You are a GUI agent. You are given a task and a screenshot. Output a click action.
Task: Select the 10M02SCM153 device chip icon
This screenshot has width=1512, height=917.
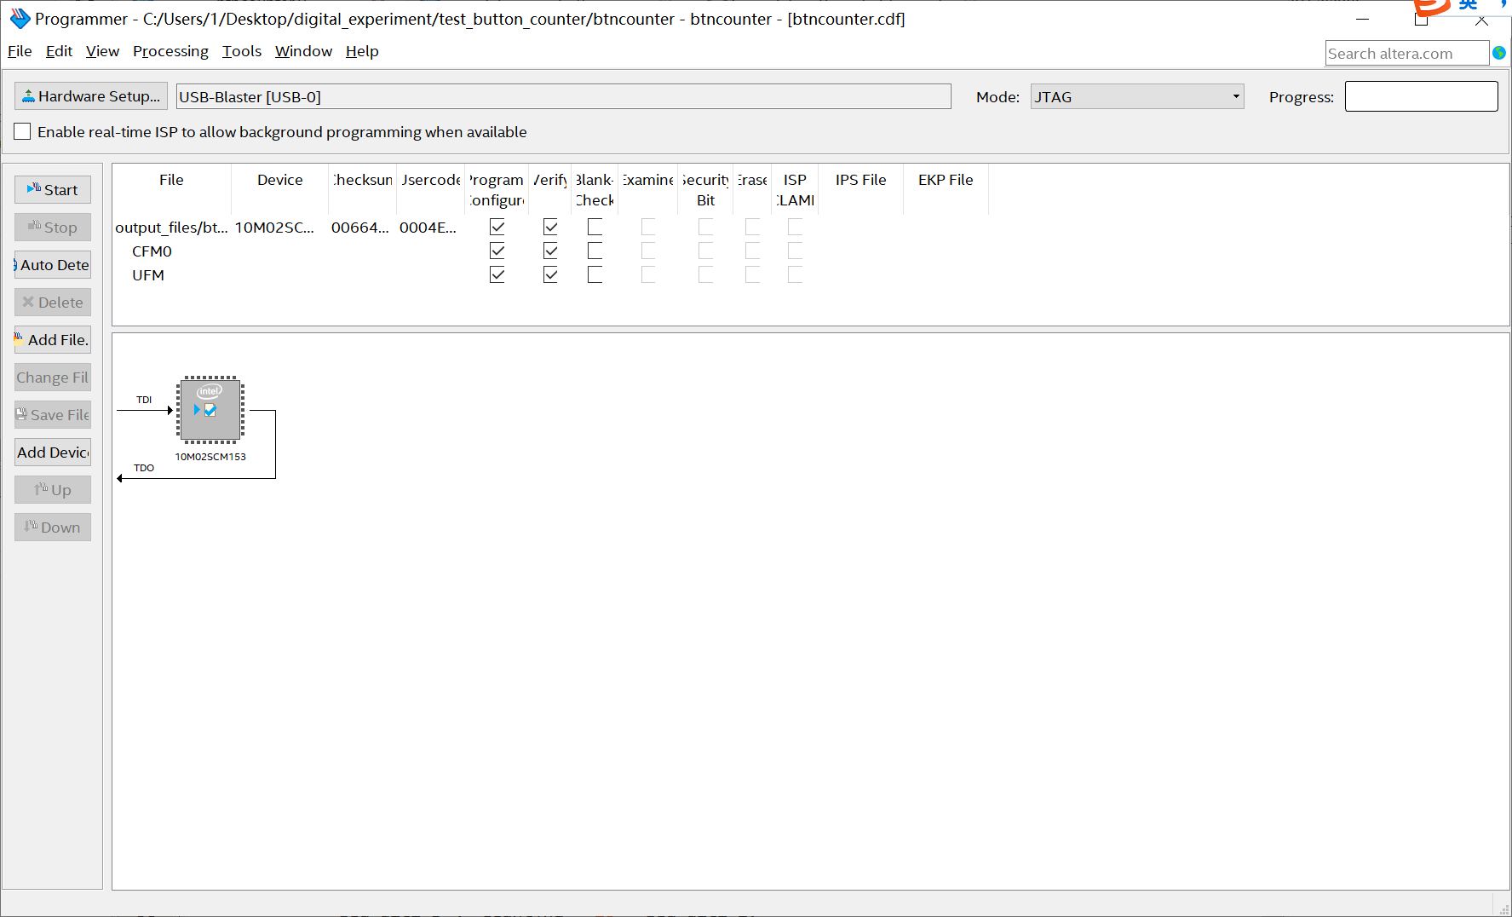pyautogui.click(x=210, y=410)
